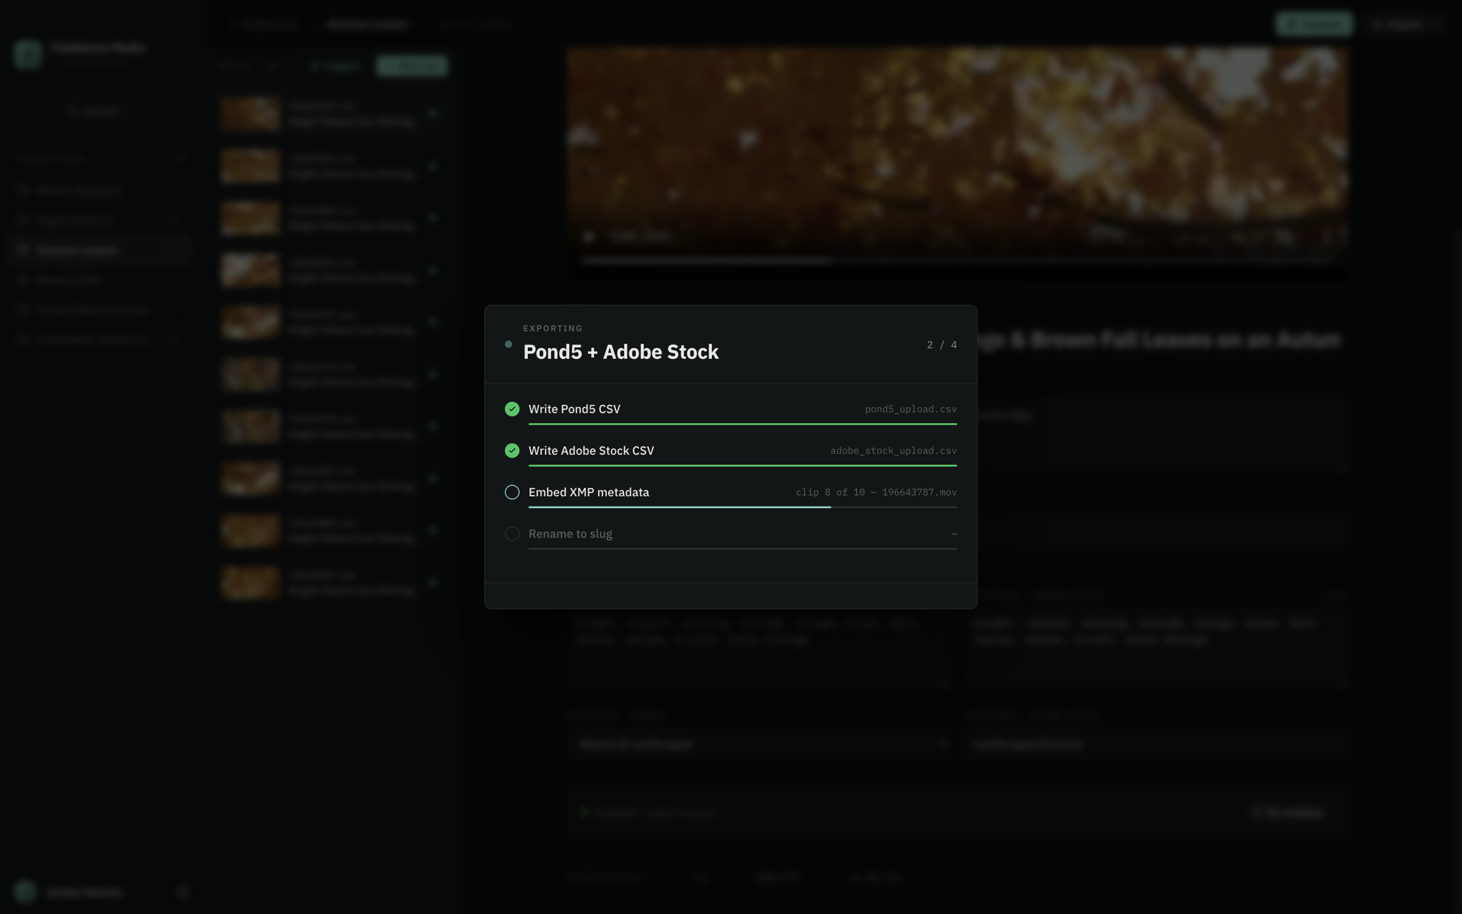Click the 'Rename to slug' step label
The height and width of the screenshot is (914, 1462).
point(570,534)
